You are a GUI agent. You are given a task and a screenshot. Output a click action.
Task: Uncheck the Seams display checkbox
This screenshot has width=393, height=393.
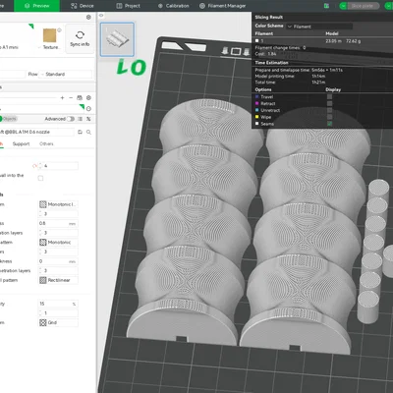click(329, 124)
